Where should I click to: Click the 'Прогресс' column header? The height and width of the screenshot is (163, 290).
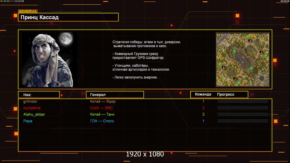[x=226, y=94]
